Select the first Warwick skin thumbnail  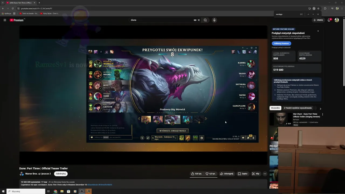point(146,119)
